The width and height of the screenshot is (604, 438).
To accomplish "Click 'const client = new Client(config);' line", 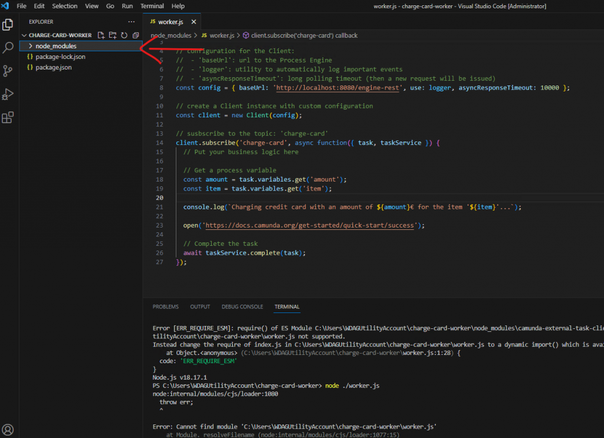I will click(x=239, y=116).
